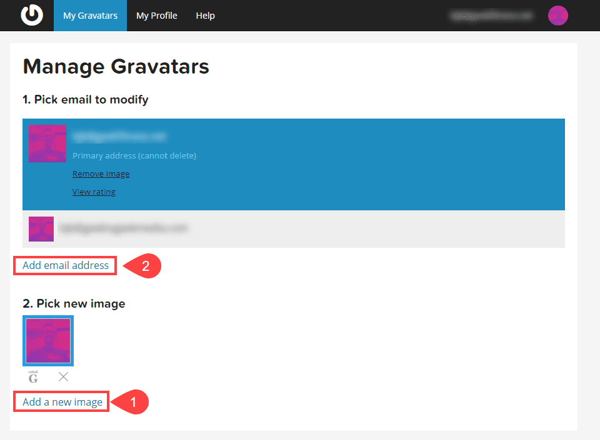Open the My Profile tab
This screenshot has height=440, width=600.
(156, 16)
